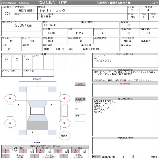Click the vehicle name キャリイトラック field
Image resolution: width=159 pixels, height=159 pixels.
(52, 11)
